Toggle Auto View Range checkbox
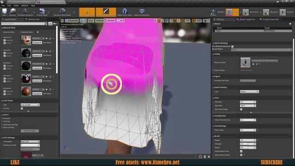Image resolution: width=295 pixels, height=166 pixels. tap(241, 109)
